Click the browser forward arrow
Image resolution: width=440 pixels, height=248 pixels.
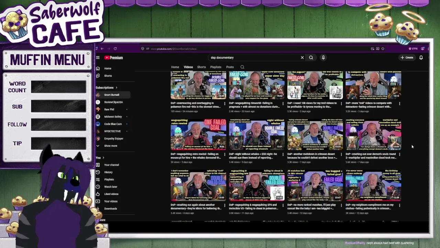point(109,49)
